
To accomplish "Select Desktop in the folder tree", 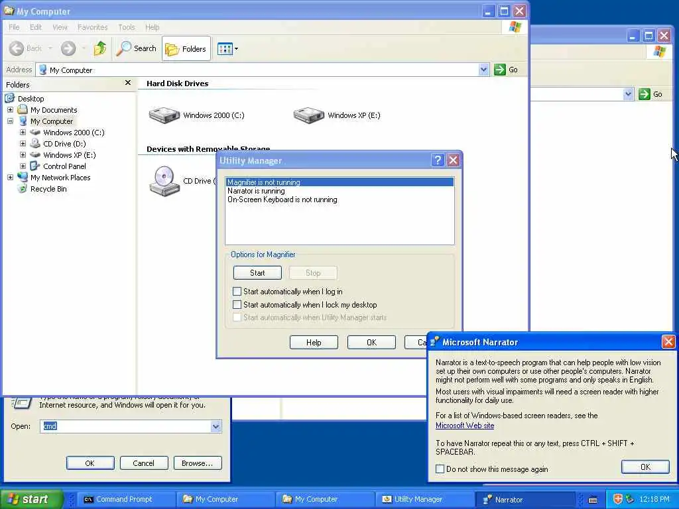I will [31, 99].
